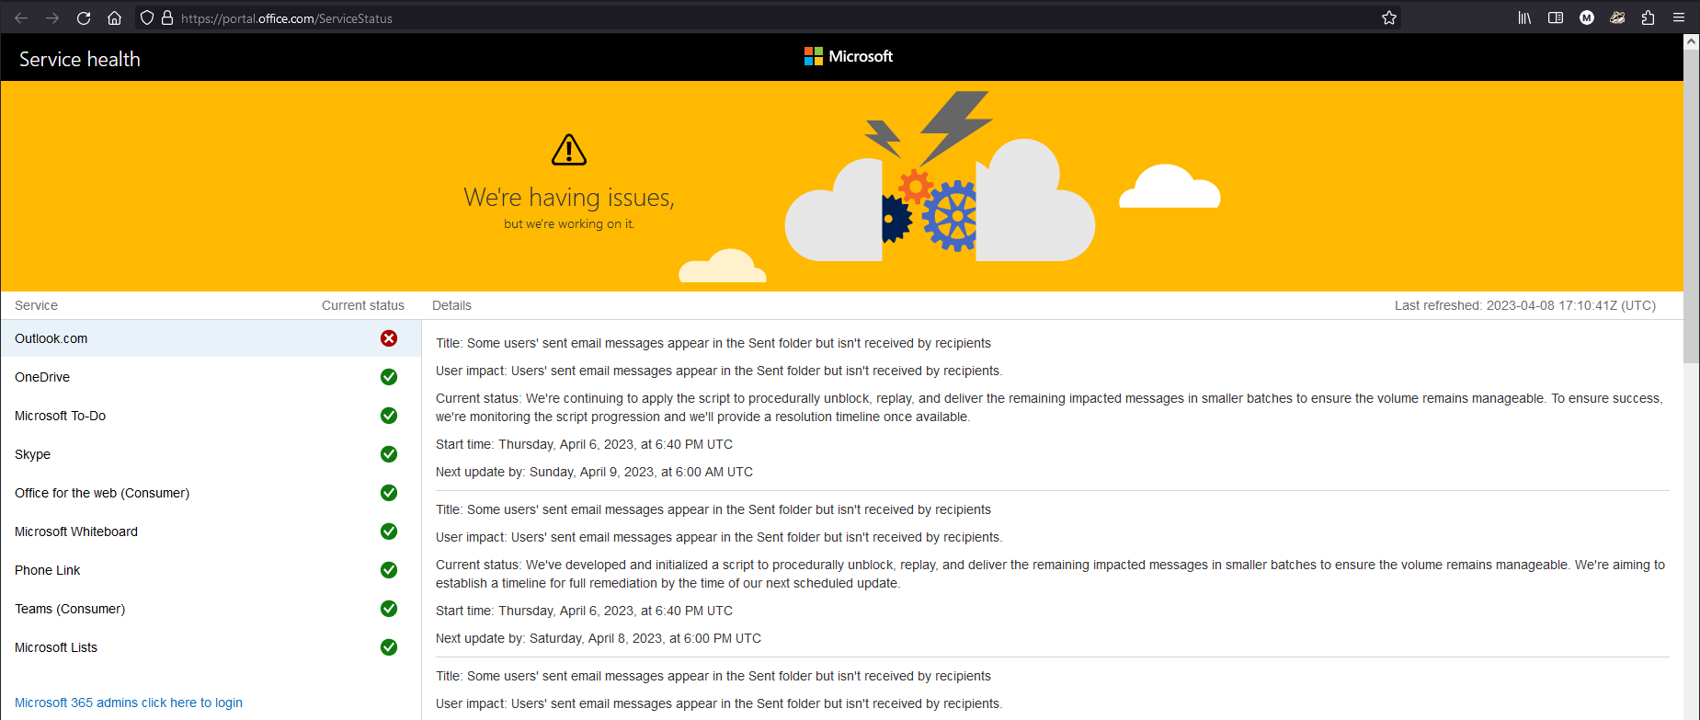This screenshot has width=1700, height=720.
Task: Click the Current status column header
Action: pos(363,305)
